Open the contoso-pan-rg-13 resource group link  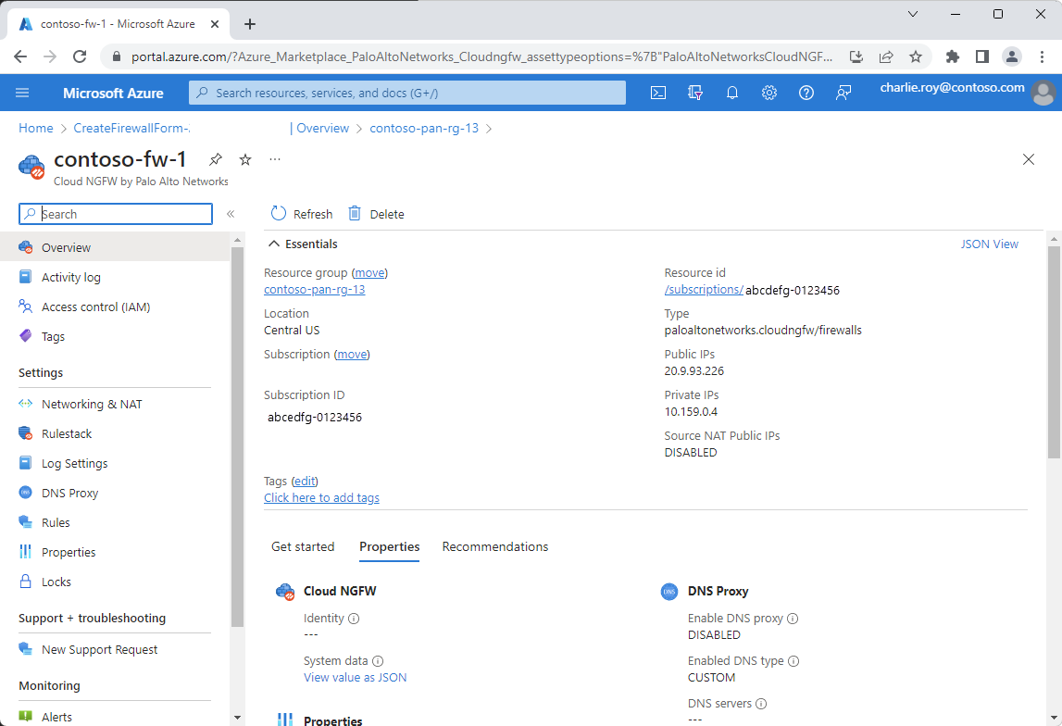[315, 289]
